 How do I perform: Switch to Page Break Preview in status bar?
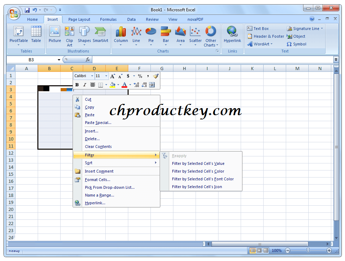pos(266,250)
